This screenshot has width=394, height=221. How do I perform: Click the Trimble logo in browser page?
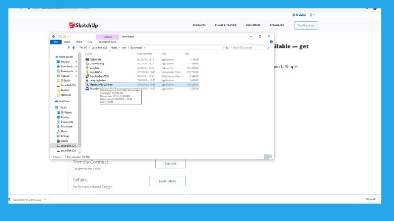click(x=299, y=15)
